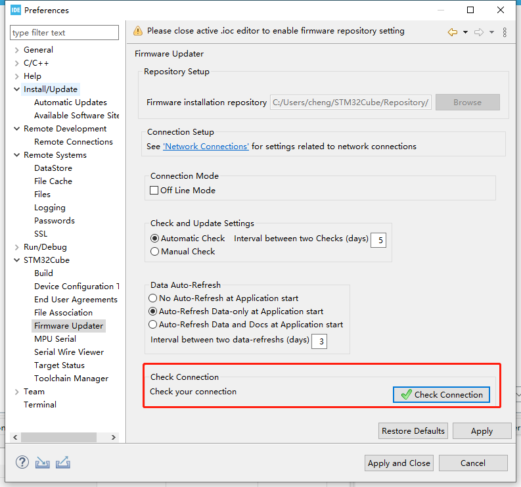The width and height of the screenshot is (521, 487).
Task: Expand the Team tree node
Action: tap(16, 392)
